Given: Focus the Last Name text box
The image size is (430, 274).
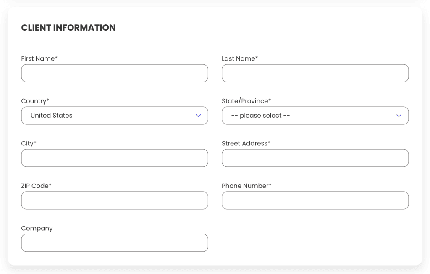Looking at the screenshot, I should point(315,73).
